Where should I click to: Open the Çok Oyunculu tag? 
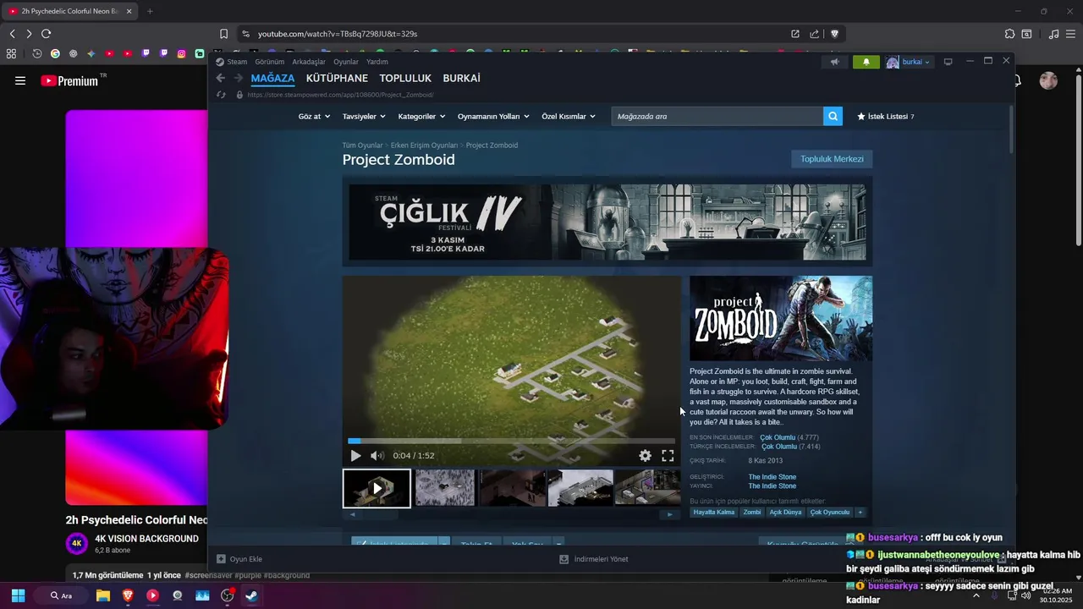(x=829, y=513)
